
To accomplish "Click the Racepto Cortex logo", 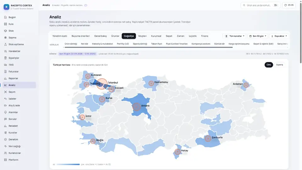I will click(x=6, y=7).
